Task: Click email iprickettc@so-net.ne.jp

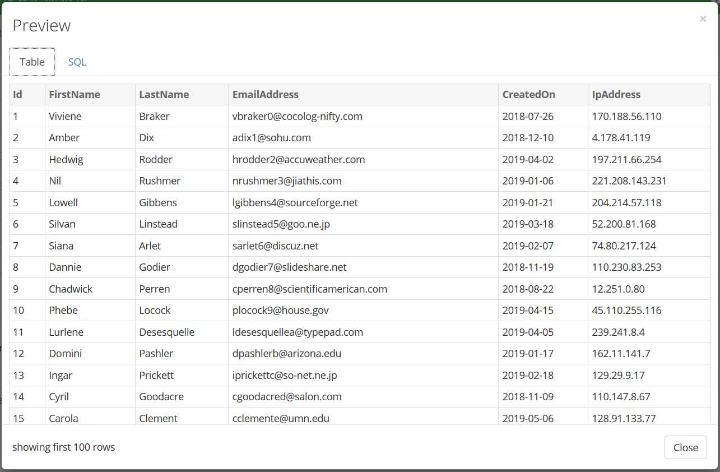Action: click(285, 376)
